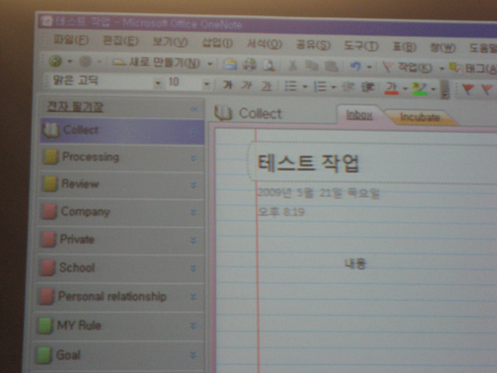
Task: Toggle Bold formatting (가)
Action: (228, 85)
